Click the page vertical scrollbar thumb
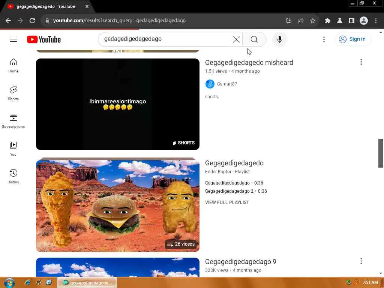Viewport: 384px width, 288px height. (381, 153)
